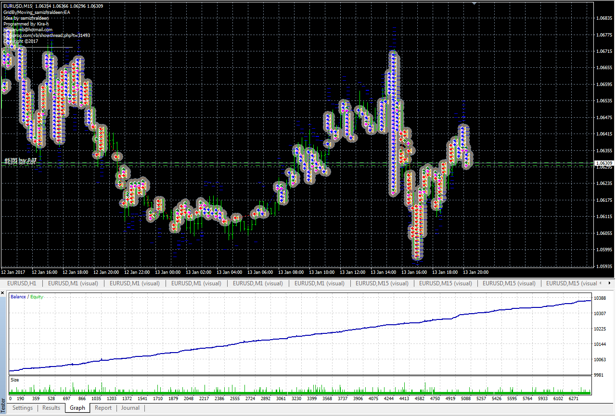The width and height of the screenshot is (616, 416).
Task: Switch to the Results tab
Action: point(51,408)
